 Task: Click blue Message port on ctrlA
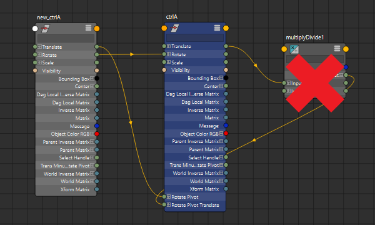[226, 125]
